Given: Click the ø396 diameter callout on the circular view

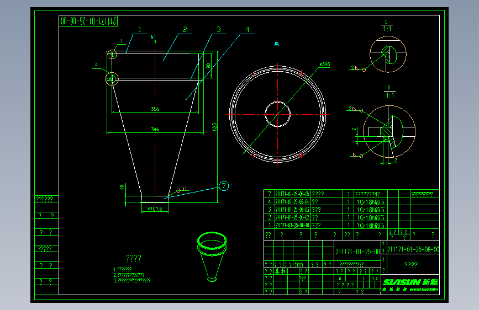Looking at the screenshot, I should point(325,65).
